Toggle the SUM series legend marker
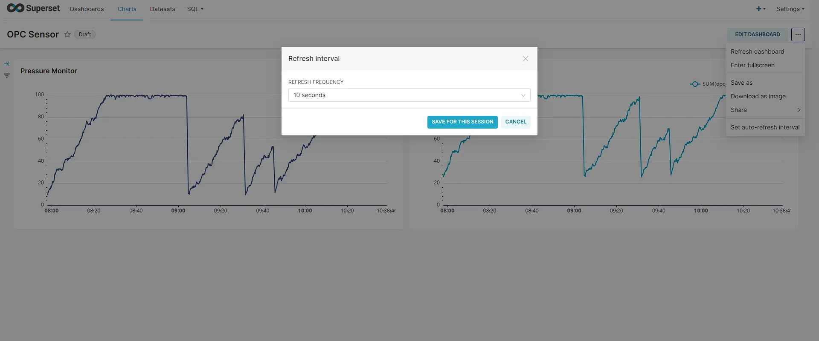This screenshot has height=341, width=819. pyautogui.click(x=695, y=84)
